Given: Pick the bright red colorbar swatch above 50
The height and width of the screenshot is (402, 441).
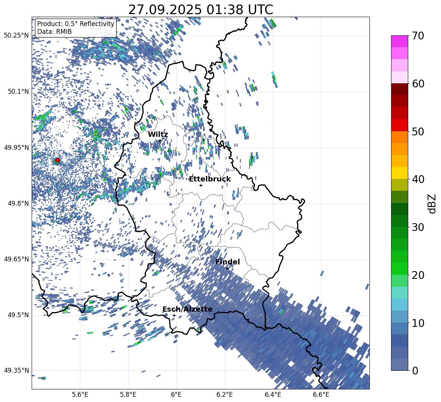Looking at the screenshot, I should point(399,125).
